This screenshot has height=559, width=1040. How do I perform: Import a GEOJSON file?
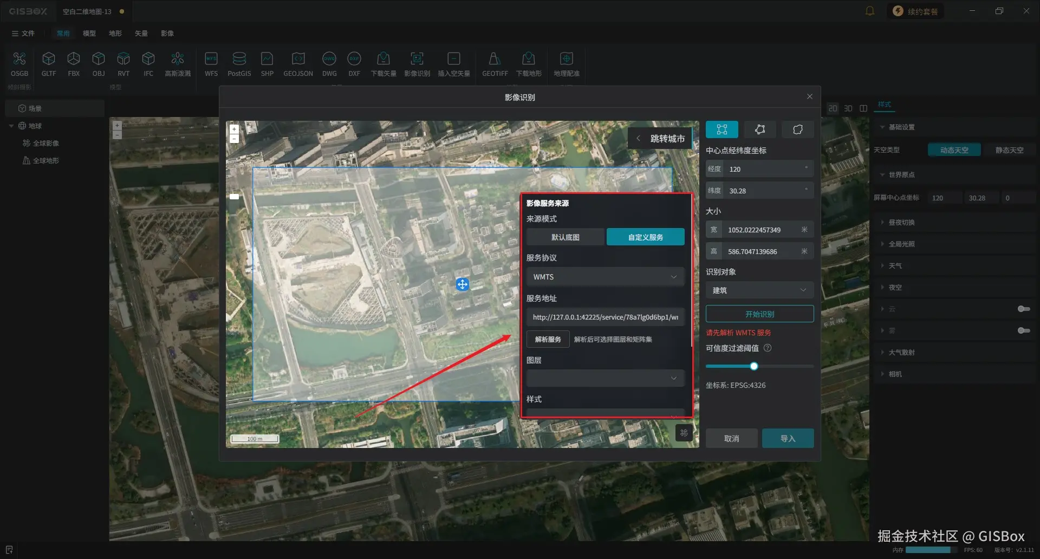tap(298, 64)
